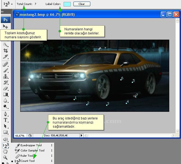Select the Move tool

coord(5,27)
